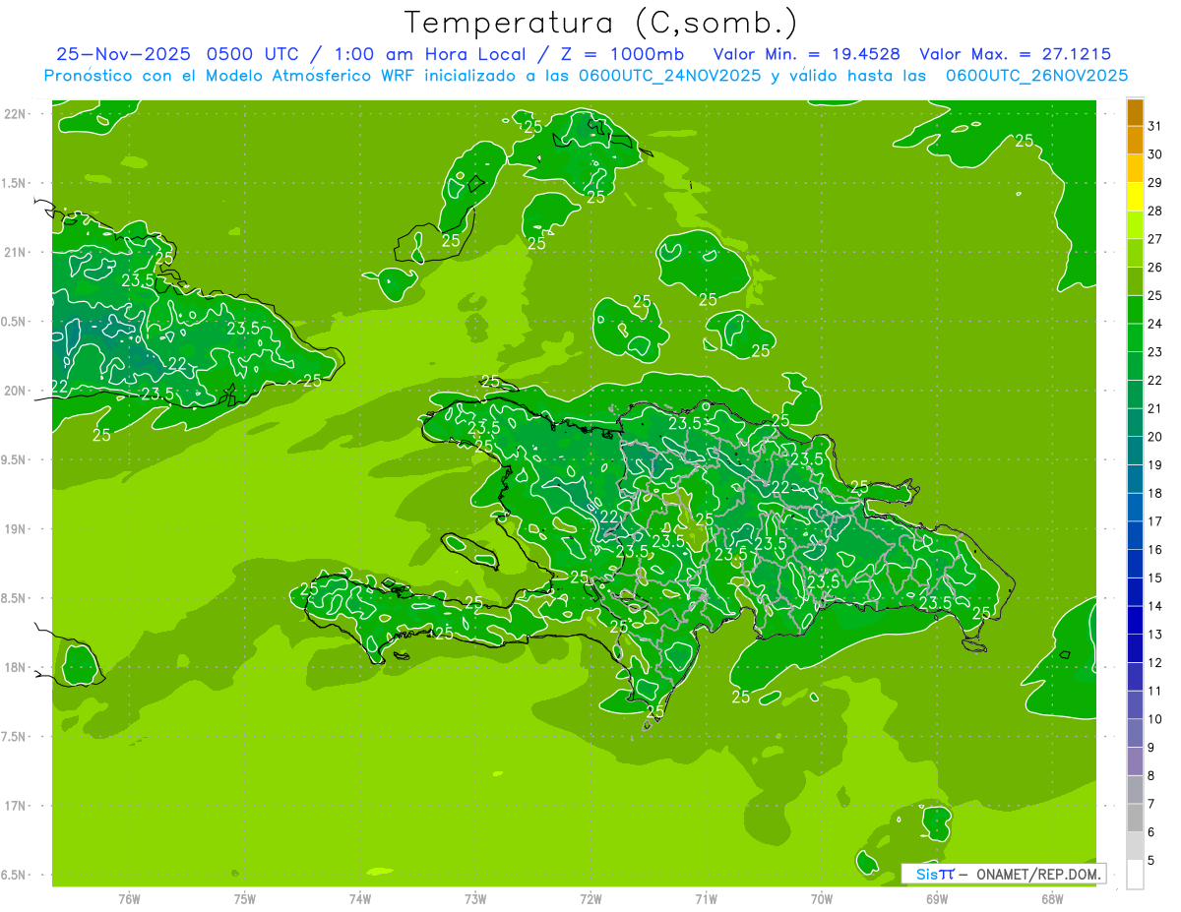Image resolution: width=1181 pixels, height=912 pixels.
Task: Click the 15 label on the color scale
Action: [1154, 578]
